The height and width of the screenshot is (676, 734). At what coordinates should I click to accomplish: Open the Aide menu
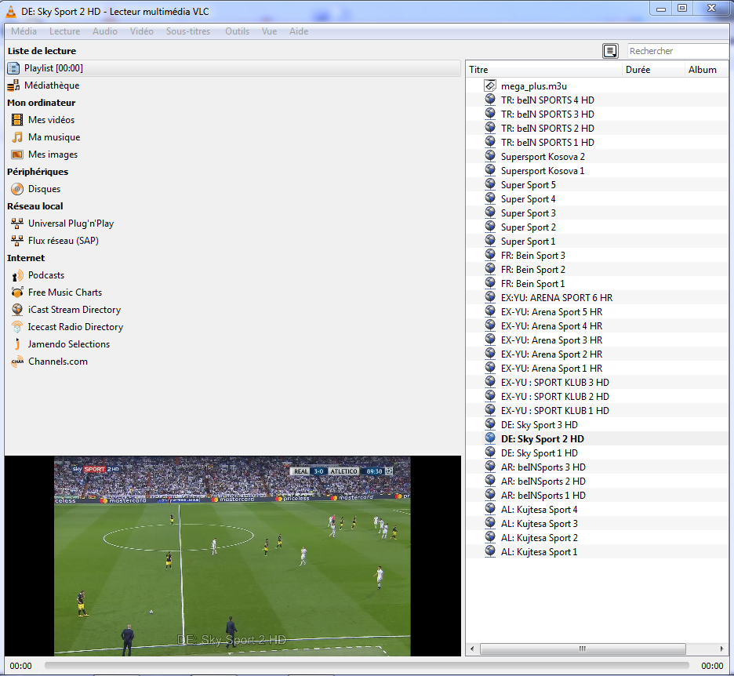299,31
